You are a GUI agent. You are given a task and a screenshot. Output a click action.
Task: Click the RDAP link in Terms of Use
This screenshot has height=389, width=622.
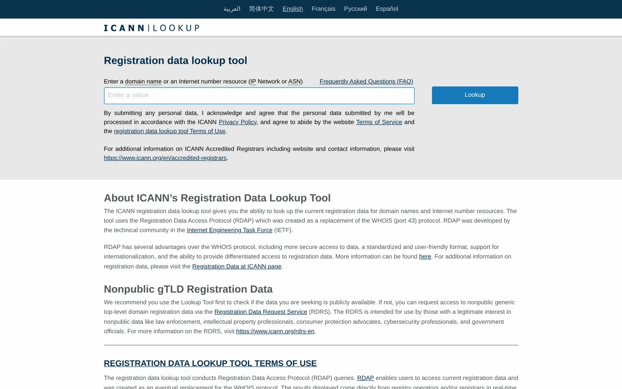point(365,378)
